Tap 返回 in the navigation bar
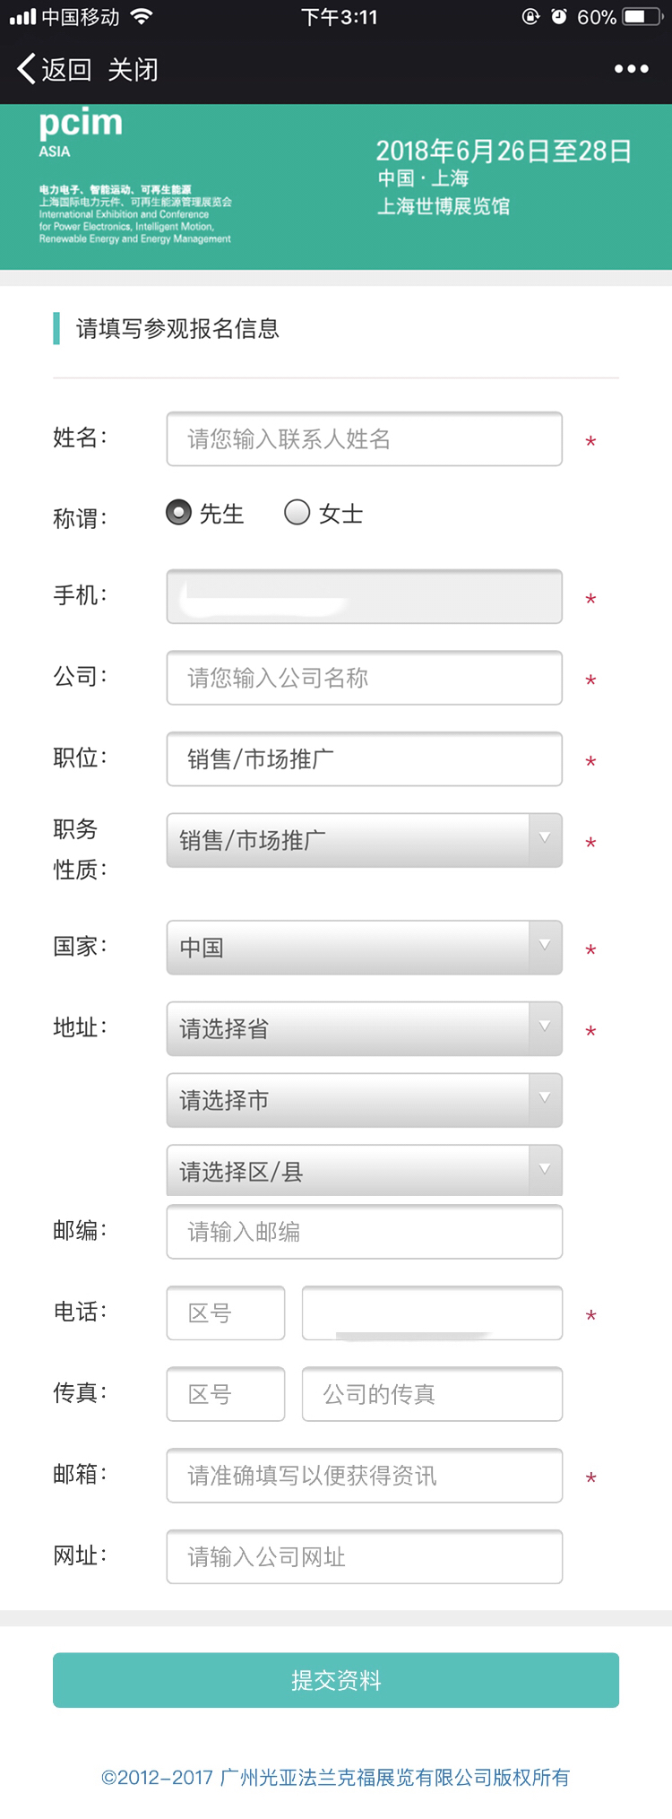672x1819 pixels. pyautogui.click(x=66, y=70)
